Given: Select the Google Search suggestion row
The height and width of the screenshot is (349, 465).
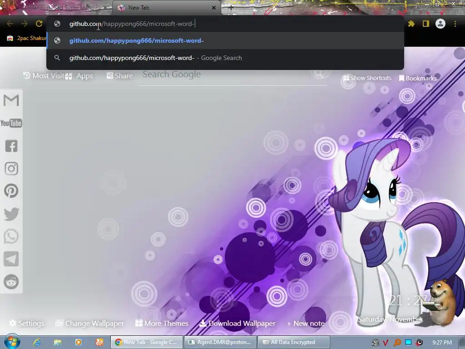Looking at the screenshot, I should pos(225,58).
